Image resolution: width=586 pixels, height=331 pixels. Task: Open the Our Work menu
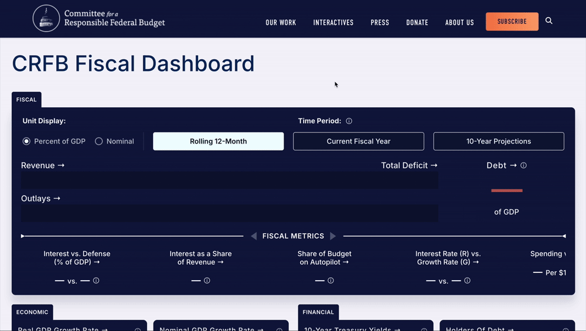coord(281,22)
